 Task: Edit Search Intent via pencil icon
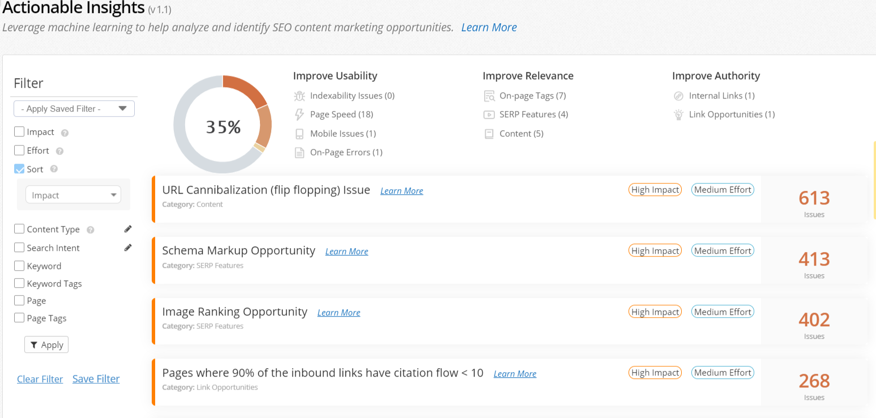[128, 248]
